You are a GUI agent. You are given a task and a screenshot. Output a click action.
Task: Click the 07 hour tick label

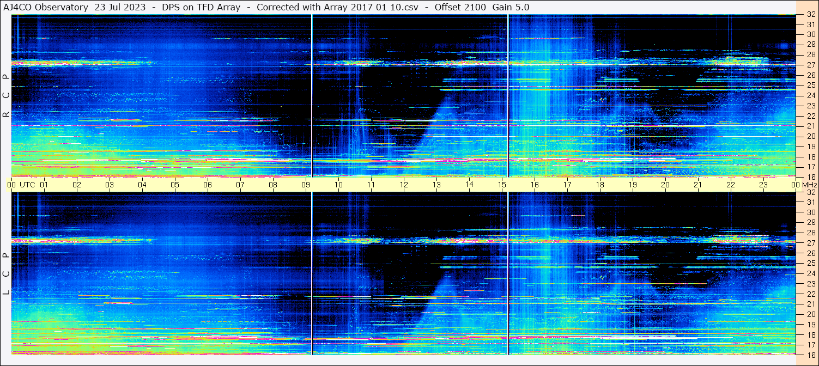point(240,185)
